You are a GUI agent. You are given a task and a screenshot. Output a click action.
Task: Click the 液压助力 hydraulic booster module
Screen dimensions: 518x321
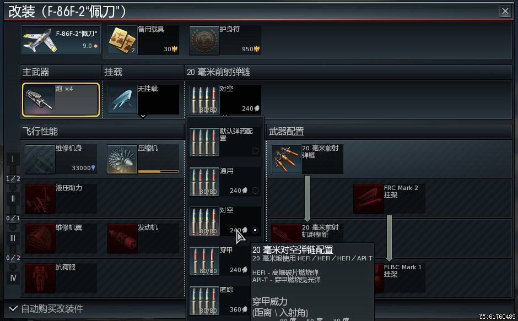point(61,198)
